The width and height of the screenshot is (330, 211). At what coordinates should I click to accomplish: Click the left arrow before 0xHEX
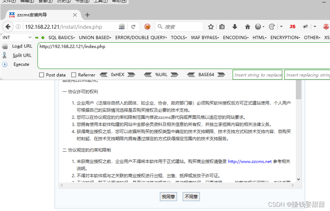[x=104, y=75]
